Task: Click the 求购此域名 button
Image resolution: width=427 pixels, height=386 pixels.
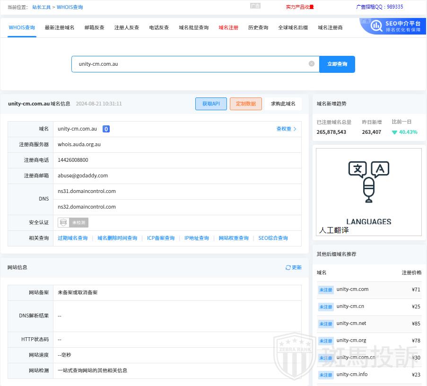Action: 283,104
